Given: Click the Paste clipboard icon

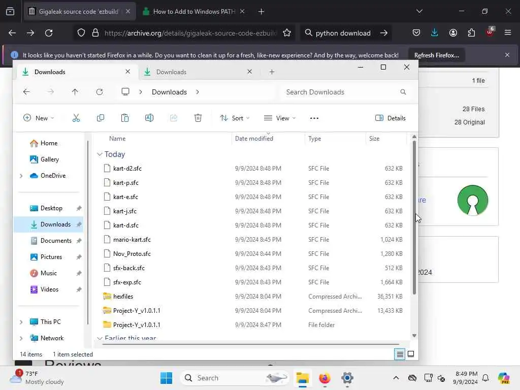Looking at the screenshot, I should tap(125, 118).
